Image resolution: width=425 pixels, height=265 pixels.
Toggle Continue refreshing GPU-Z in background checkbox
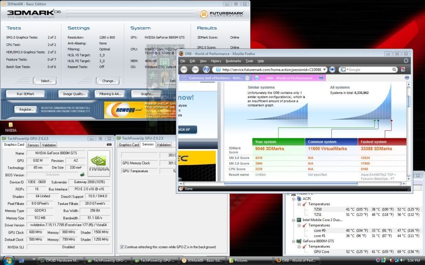[122, 247]
